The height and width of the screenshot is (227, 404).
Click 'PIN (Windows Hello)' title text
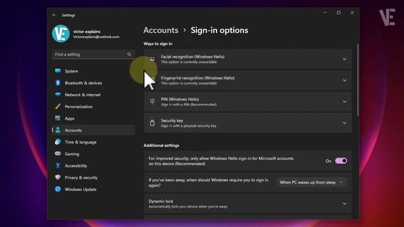click(x=180, y=100)
